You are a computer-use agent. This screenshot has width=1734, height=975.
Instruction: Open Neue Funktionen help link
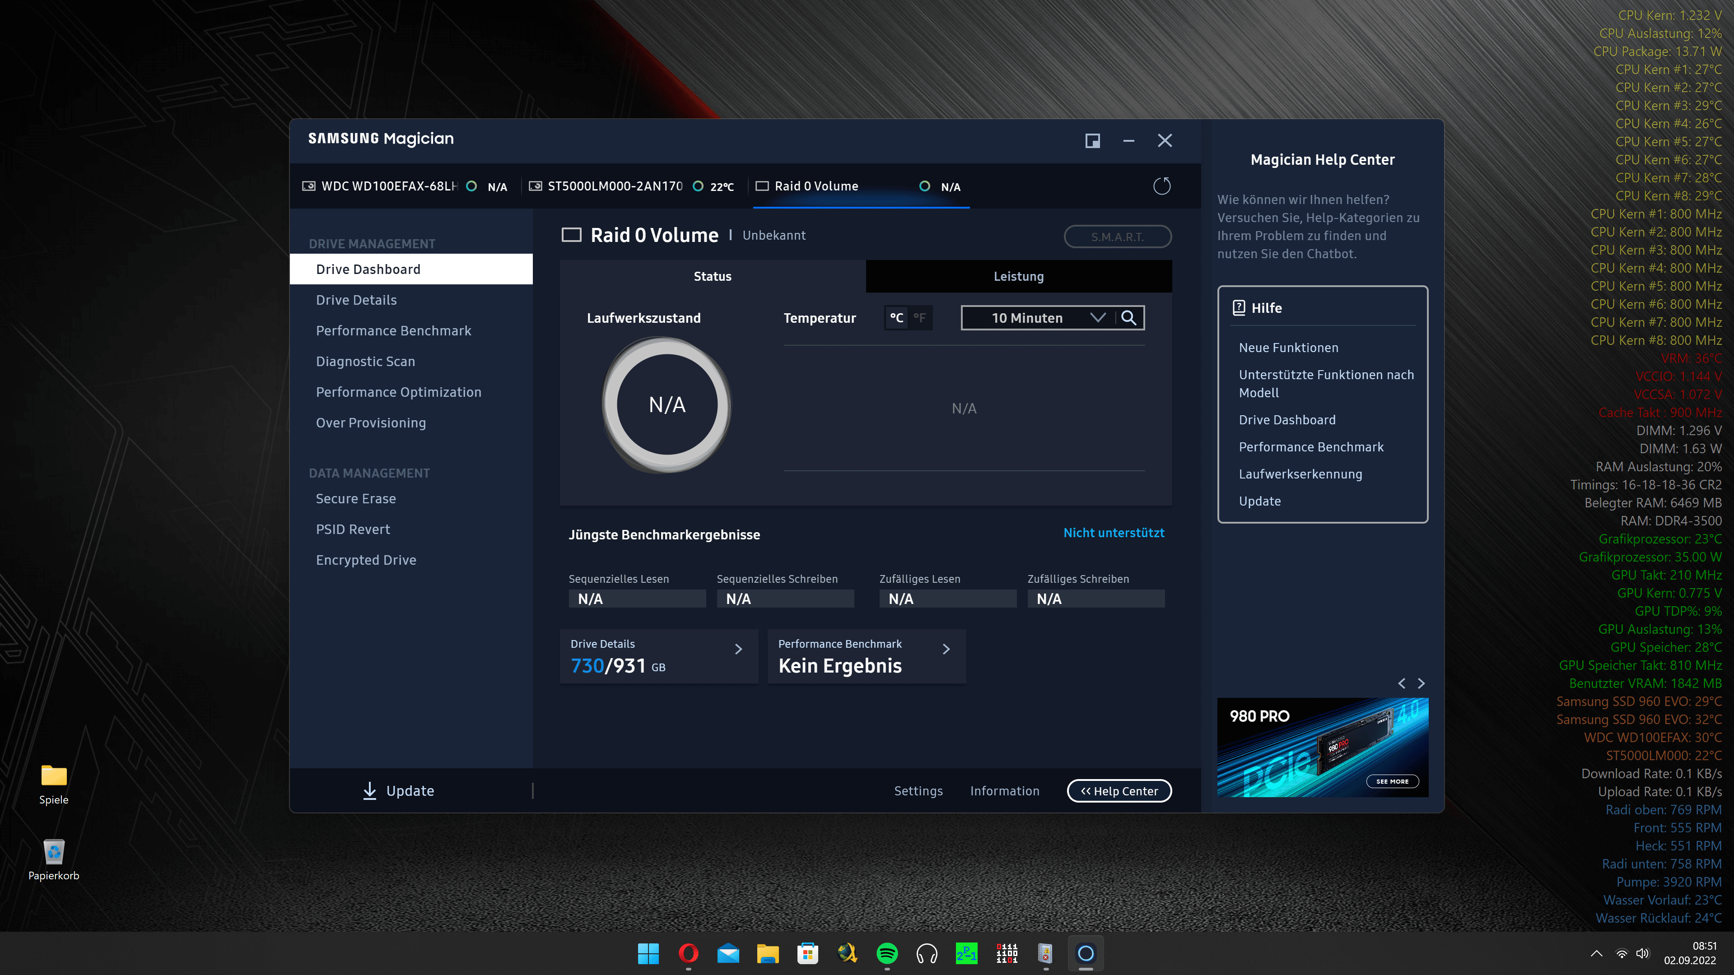tap(1288, 348)
